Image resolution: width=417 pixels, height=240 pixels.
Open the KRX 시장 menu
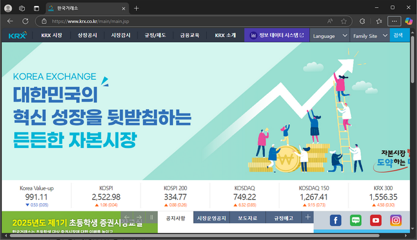click(x=52, y=36)
